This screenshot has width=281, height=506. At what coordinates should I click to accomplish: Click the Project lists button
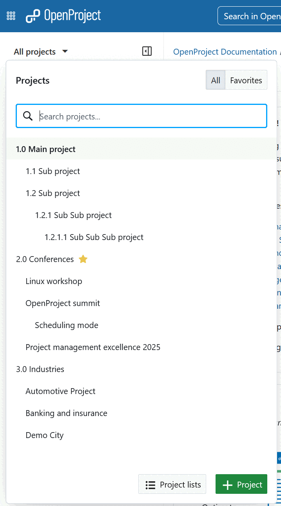click(172, 484)
